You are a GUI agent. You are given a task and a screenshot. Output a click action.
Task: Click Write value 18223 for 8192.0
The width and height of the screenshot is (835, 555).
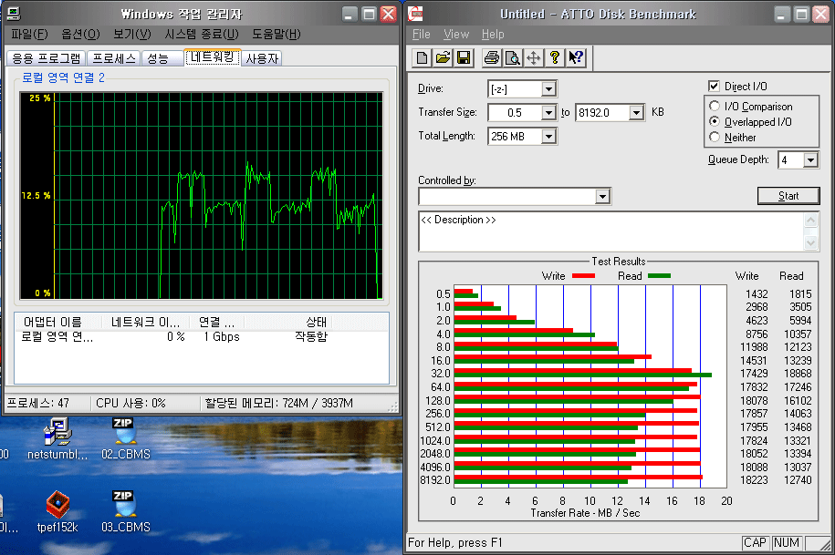(x=754, y=480)
